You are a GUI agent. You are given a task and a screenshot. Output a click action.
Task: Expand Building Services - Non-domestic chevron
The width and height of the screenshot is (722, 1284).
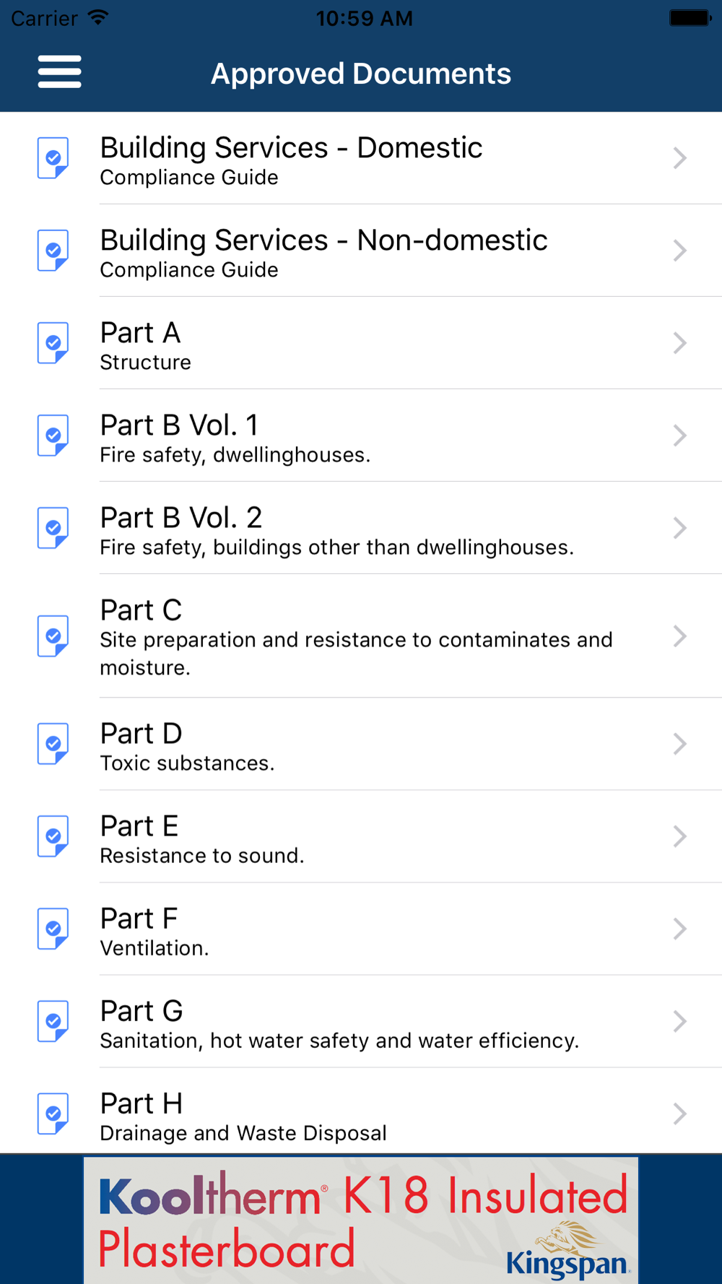click(679, 251)
